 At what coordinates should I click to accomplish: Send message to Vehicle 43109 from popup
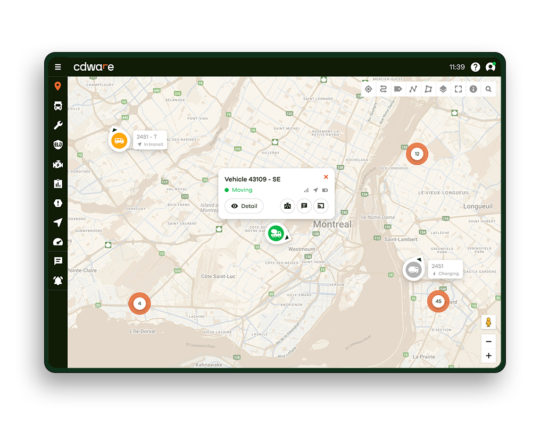tap(304, 206)
